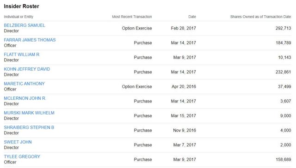Image resolution: width=296 pixels, height=168 pixels.
Task: Click the Individual or Entity column header
Action: click(x=18, y=17)
